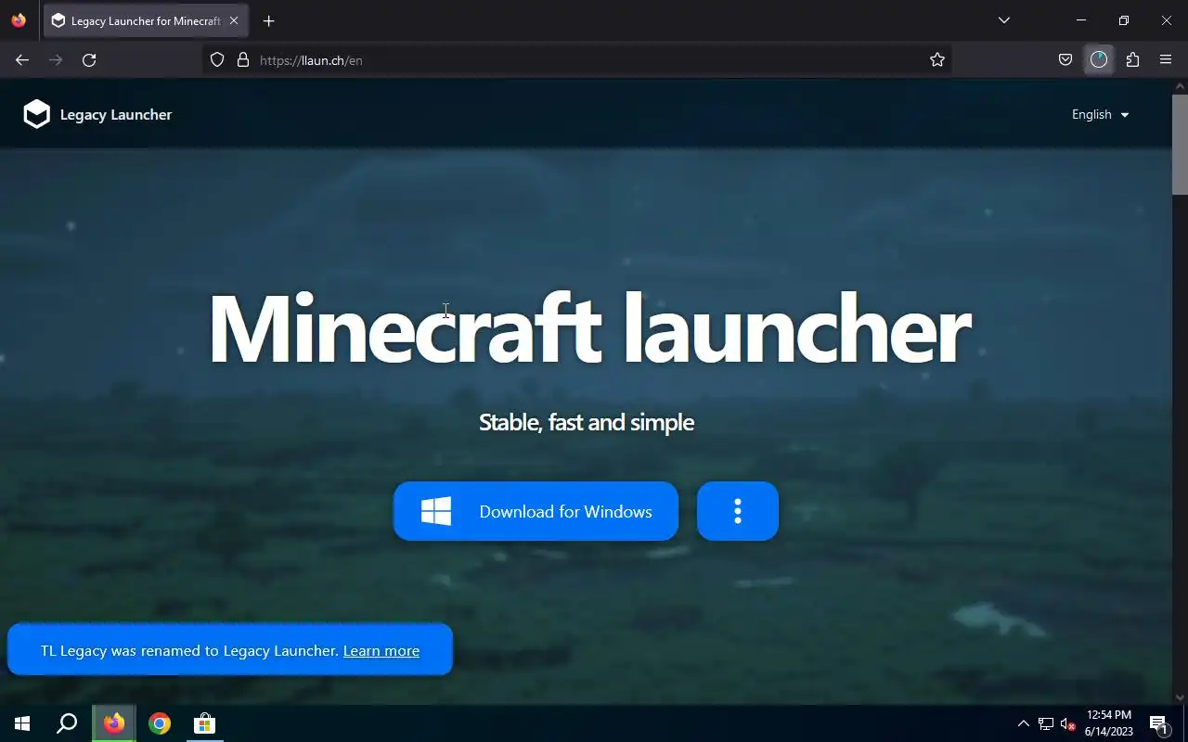Open Firefox application hamburger menu
The width and height of the screenshot is (1188, 742).
1166,60
